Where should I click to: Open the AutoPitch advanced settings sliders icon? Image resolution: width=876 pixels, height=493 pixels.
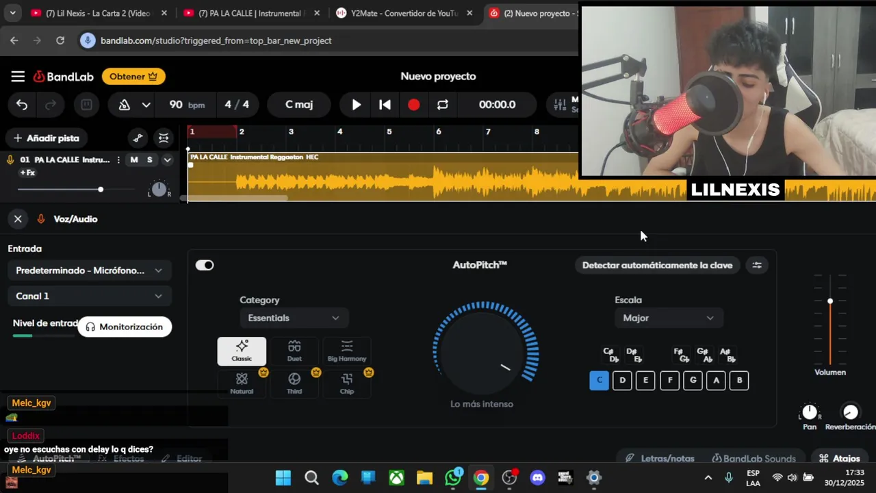point(757,265)
